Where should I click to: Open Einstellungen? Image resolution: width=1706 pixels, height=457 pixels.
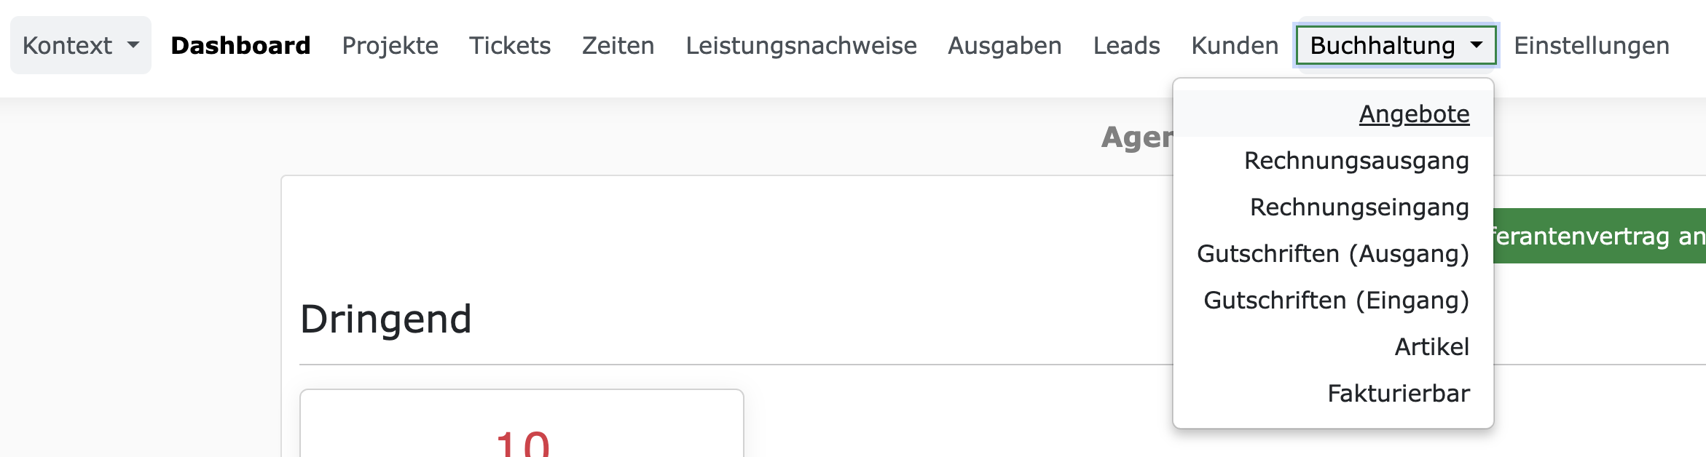coord(1592,45)
